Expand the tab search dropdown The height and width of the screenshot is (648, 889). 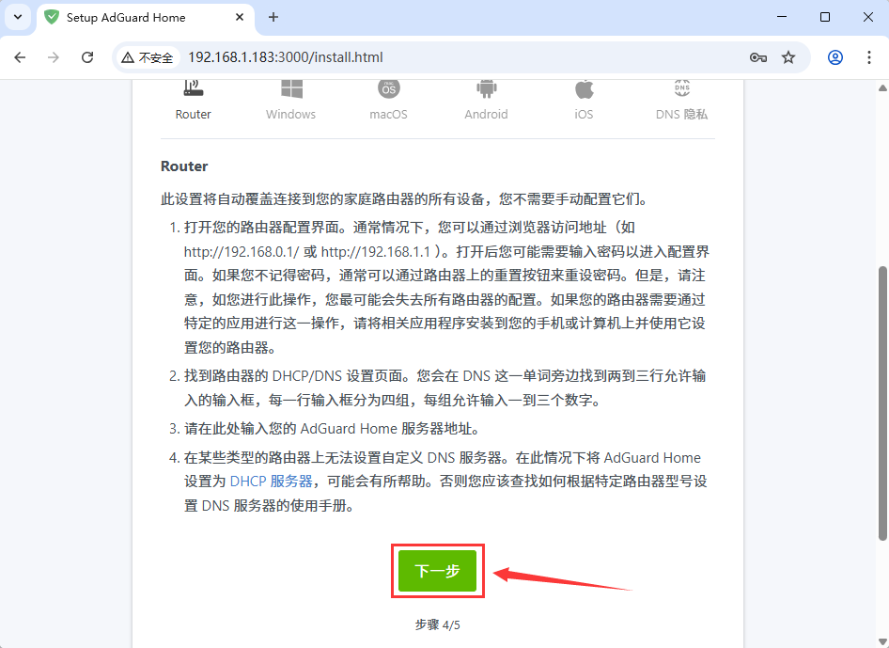[18, 17]
